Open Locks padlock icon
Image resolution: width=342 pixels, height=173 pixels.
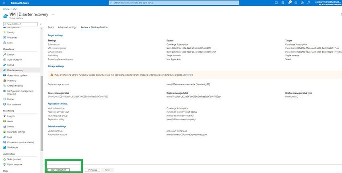[5, 43]
